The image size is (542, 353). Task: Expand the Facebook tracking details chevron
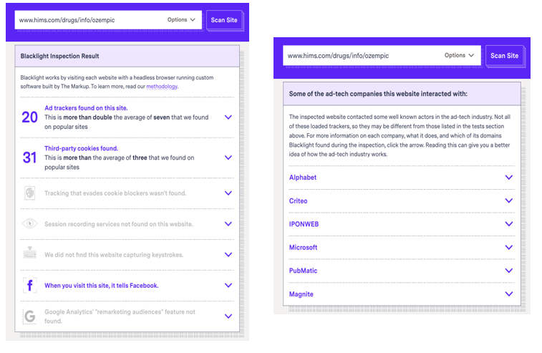[x=228, y=285]
